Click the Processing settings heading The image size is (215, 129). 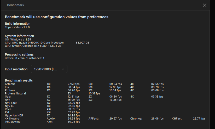pyautogui.click(x=19, y=55)
